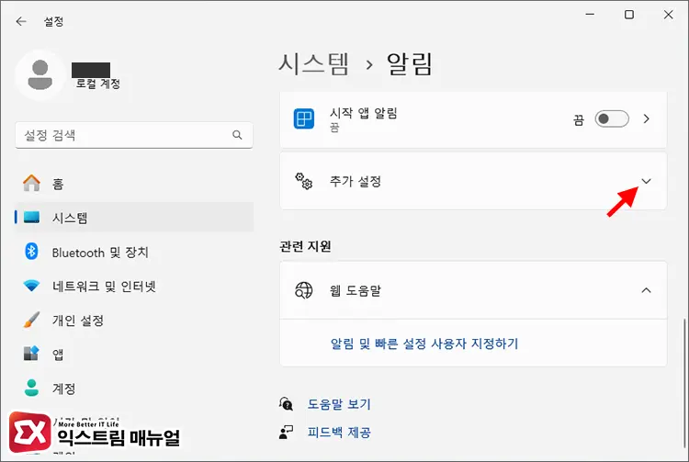This screenshot has width=689, height=462.
Task: Click the 로컬 계정 account label
Action: [x=98, y=84]
